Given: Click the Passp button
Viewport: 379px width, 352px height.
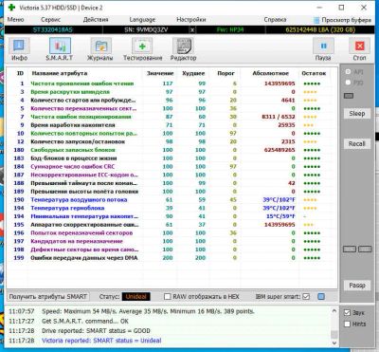Looking at the screenshot, I should [x=357, y=286].
